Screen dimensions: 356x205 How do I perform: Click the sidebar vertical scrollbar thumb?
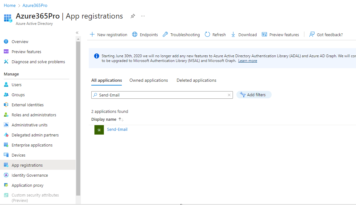click(x=78, y=118)
